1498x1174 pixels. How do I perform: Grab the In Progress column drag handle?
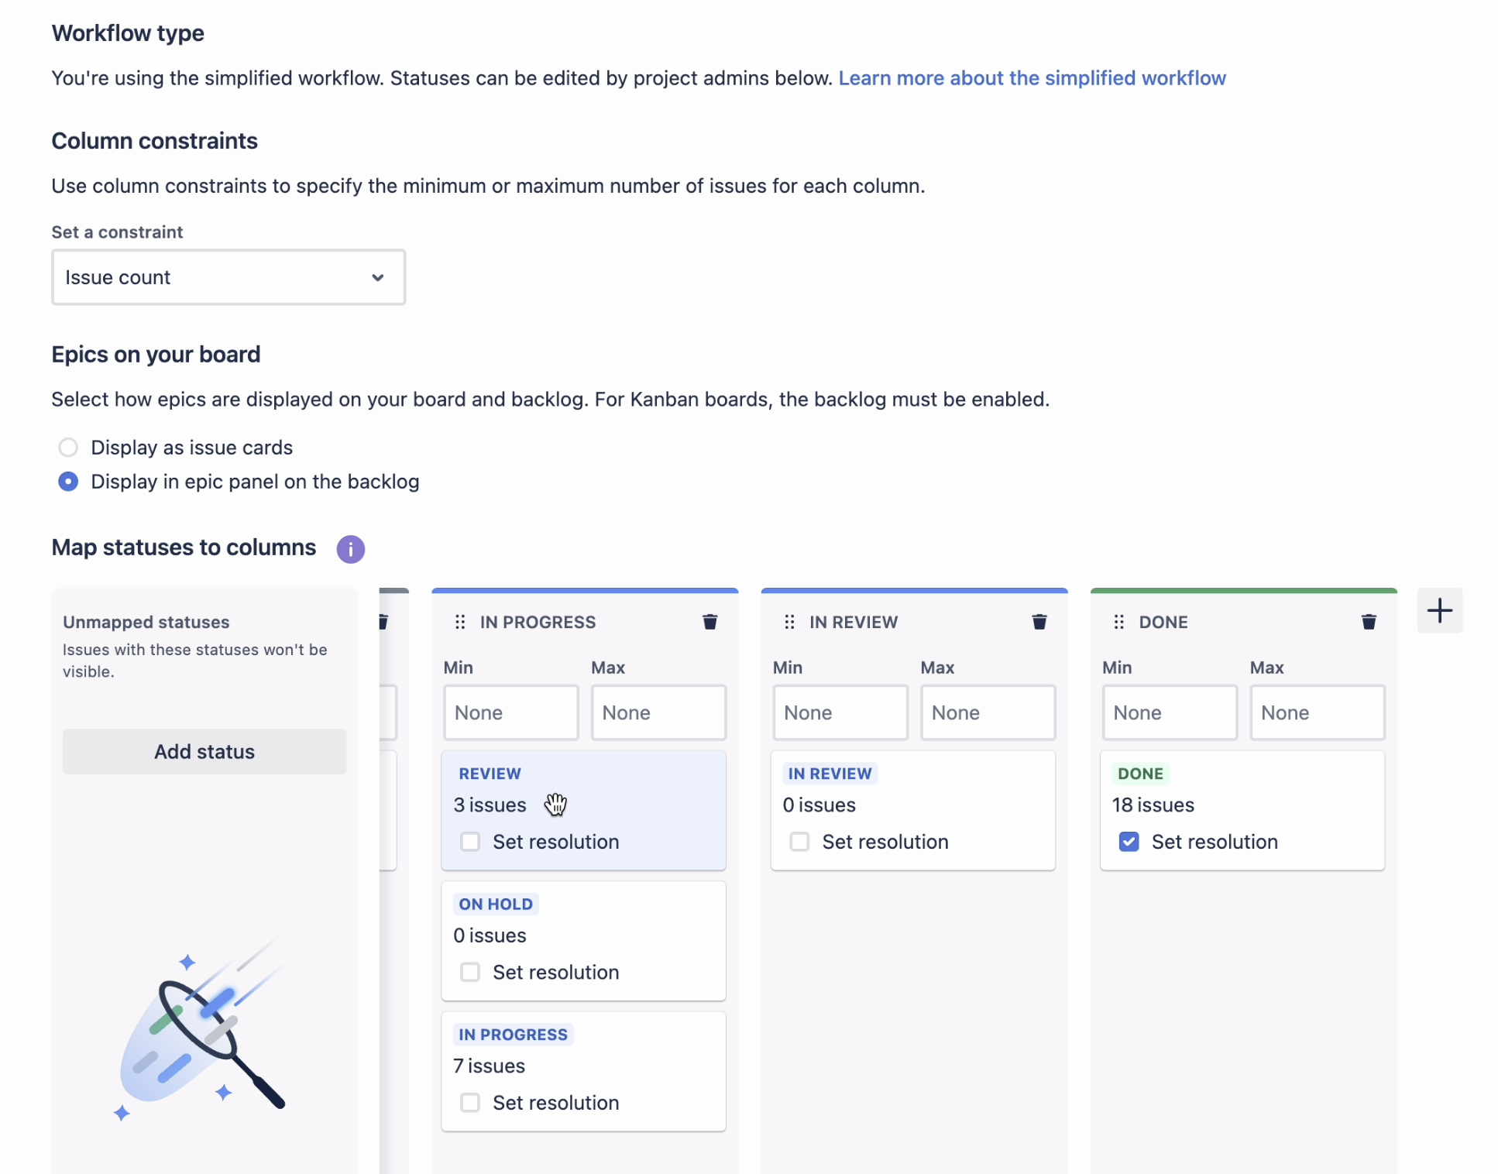[x=460, y=622]
